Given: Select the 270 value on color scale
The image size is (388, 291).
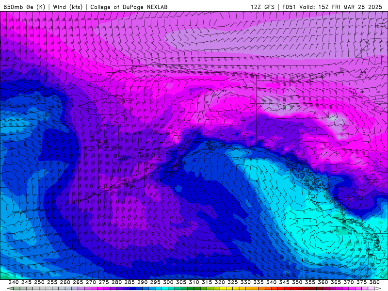Looking at the screenshot, I should (x=91, y=282).
